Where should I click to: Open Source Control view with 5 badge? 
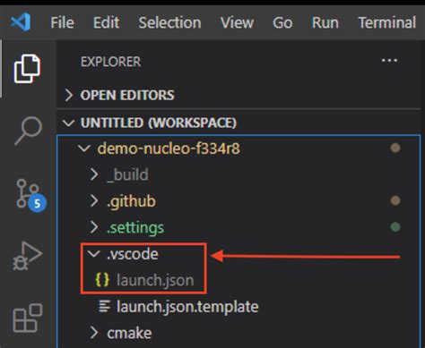pyautogui.click(x=31, y=195)
